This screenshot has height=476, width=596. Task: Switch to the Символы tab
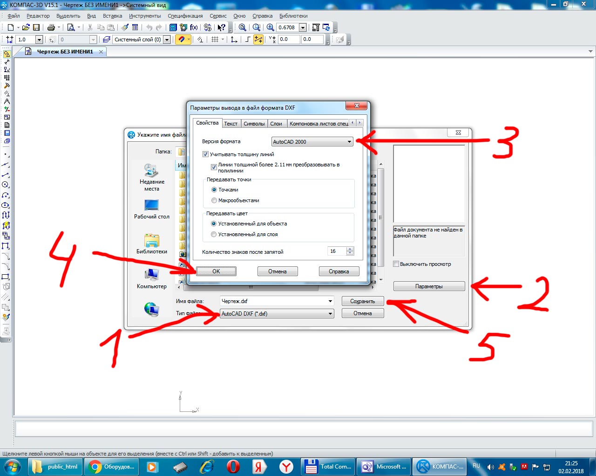pos(254,124)
